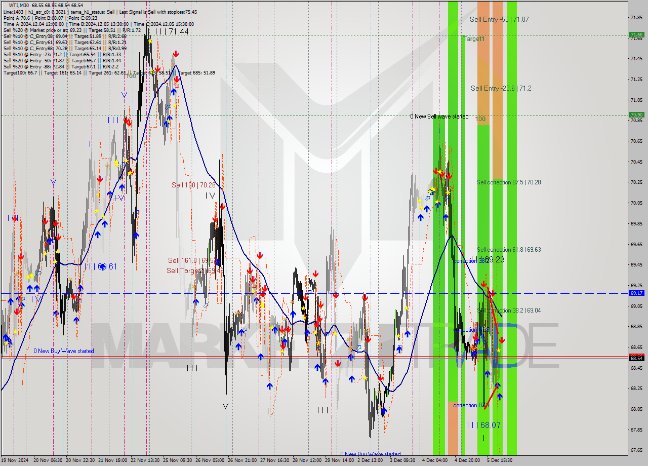This screenshot has width=648, height=466.
Task: Select the '25 Nov 09:30' time label
Action: (x=178, y=460)
